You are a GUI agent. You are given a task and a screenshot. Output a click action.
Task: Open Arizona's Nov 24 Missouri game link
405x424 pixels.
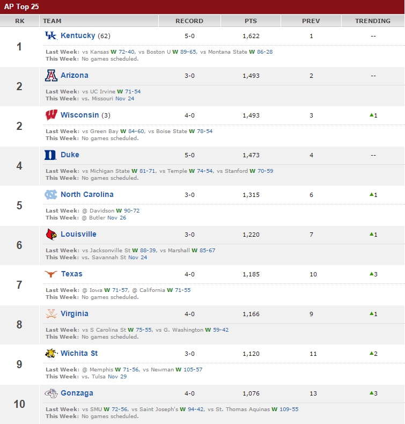click(125, 99)
